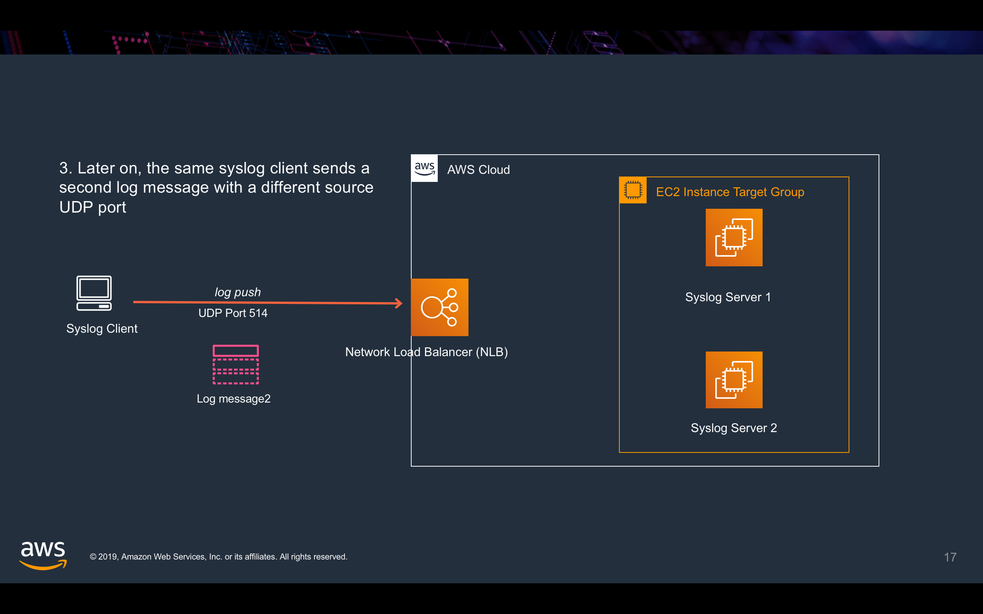Click the log push italic label
This screenshot has height=614, width=983.
point(238,292)
